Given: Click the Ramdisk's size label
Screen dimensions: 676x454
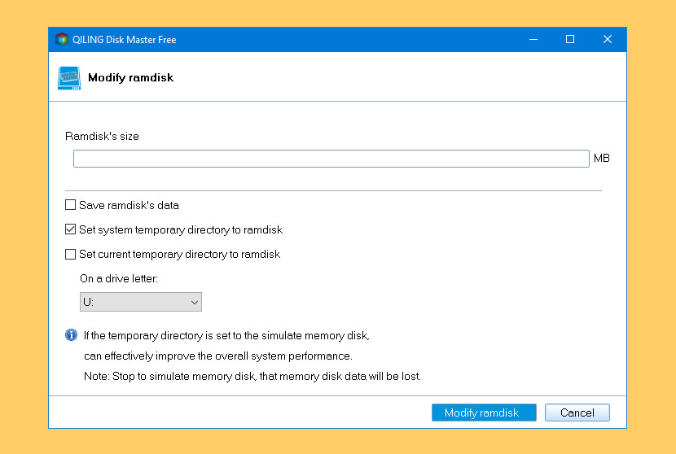Looking at the screenshot, I should point(102,137).
